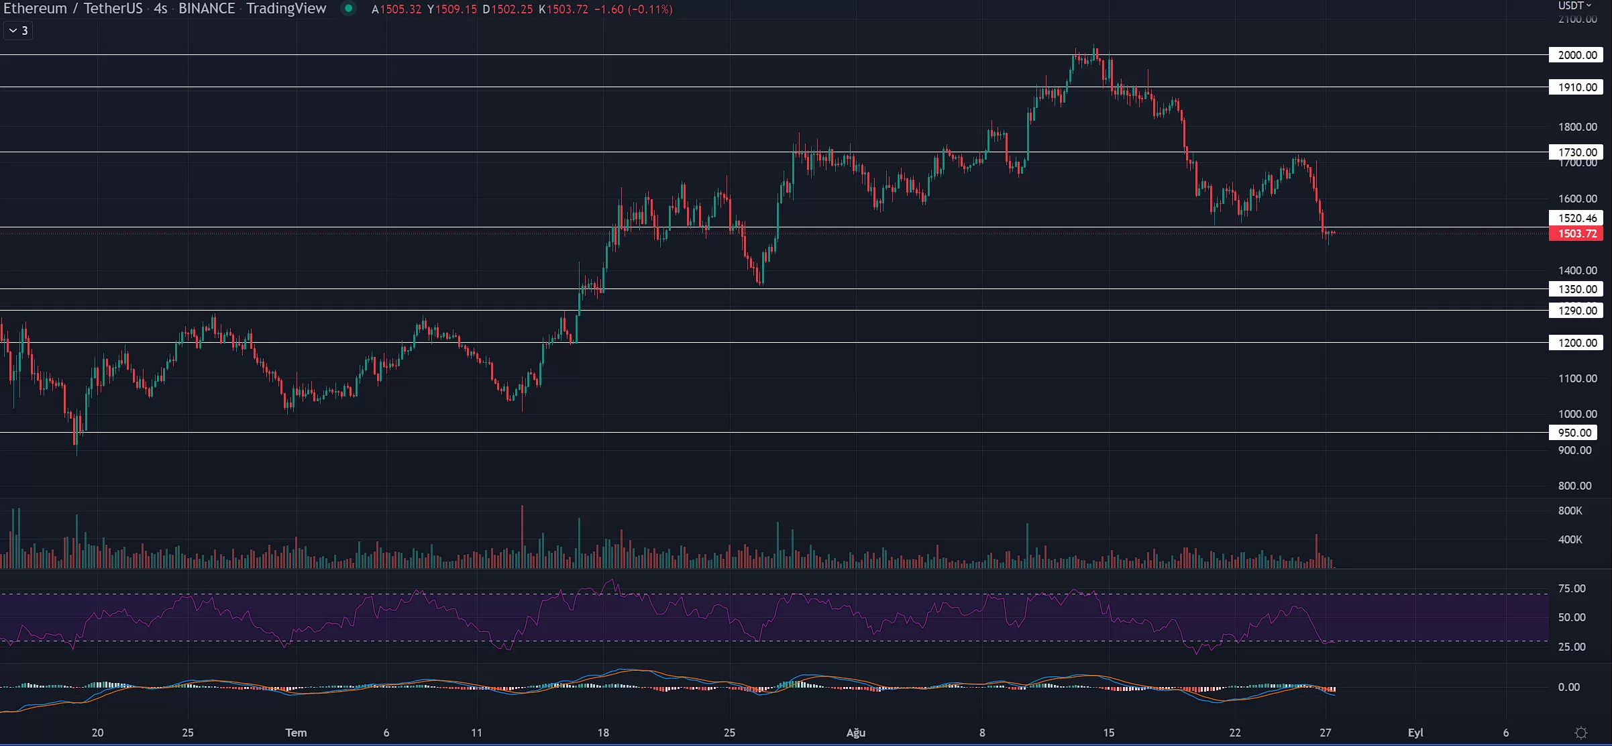Click the red 1503.72 current price tag

[1576, 233]
